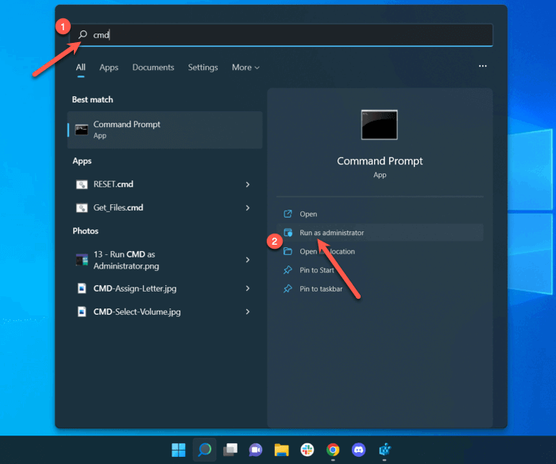The image size is (556, 464).
Task: Switch to the Documents filter tab
Action: click(x=153, y=68)
